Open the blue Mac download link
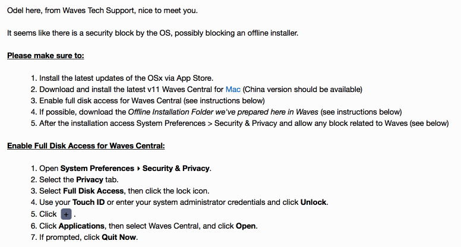The image size is (461, 247). [x=233, y=89]
